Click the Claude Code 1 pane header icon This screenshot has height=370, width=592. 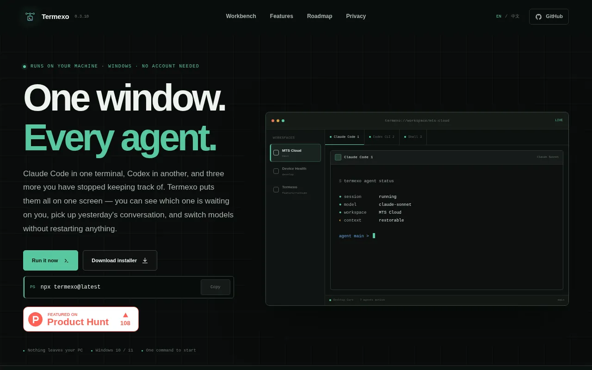(338, 157)
